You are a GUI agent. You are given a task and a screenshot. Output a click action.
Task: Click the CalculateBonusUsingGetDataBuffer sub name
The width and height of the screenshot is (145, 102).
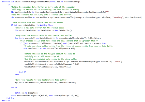(32, 2)
